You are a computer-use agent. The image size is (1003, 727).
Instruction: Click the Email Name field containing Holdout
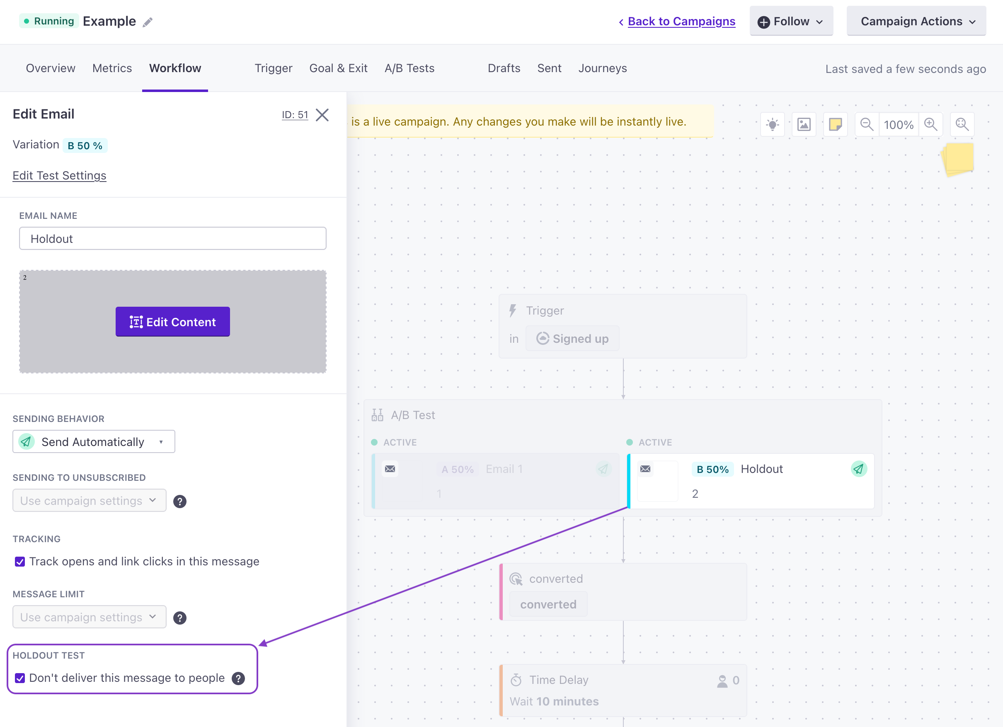(172, 239)
